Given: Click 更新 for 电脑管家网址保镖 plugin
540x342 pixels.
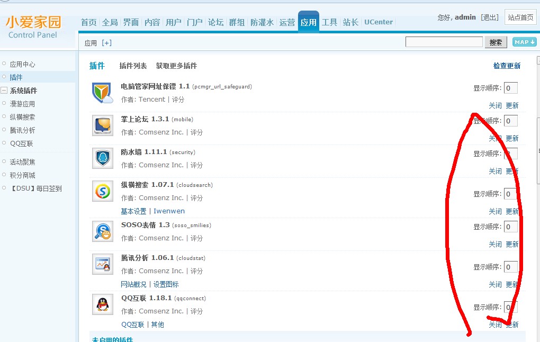Looking at the screenshot, I should 512,105.
